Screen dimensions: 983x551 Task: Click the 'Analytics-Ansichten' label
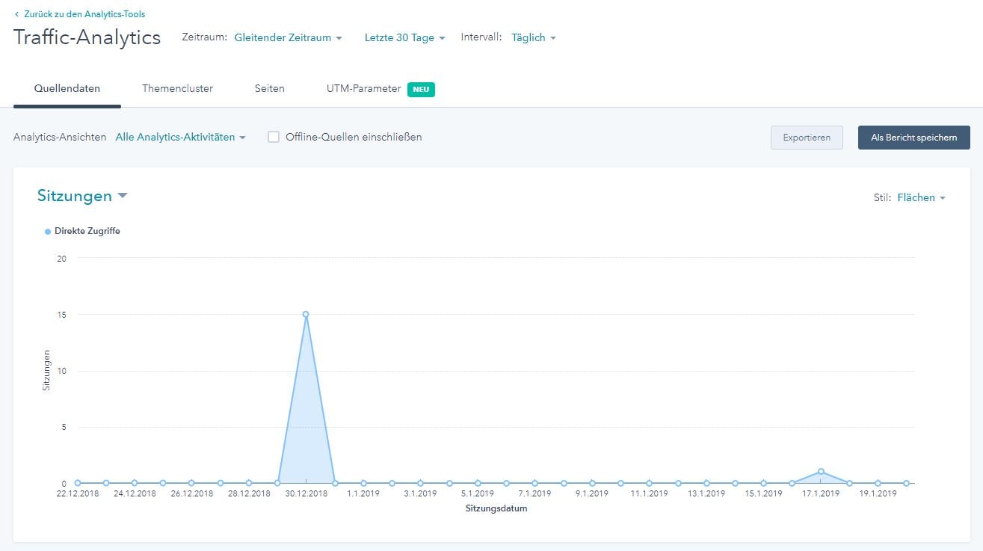[60, 138]
